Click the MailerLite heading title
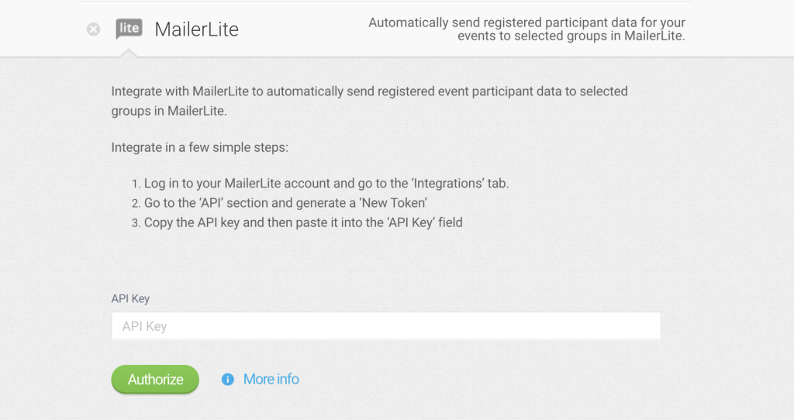 point(197,29)
